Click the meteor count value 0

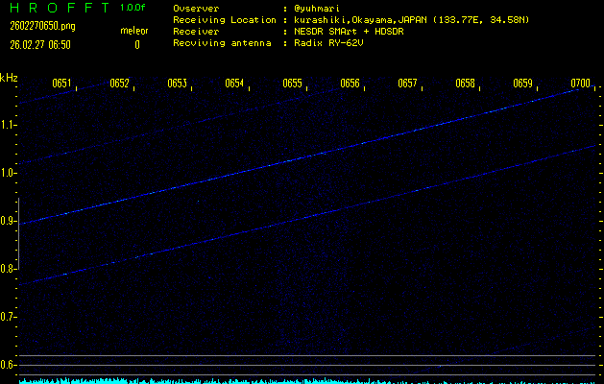click(136, 44)
